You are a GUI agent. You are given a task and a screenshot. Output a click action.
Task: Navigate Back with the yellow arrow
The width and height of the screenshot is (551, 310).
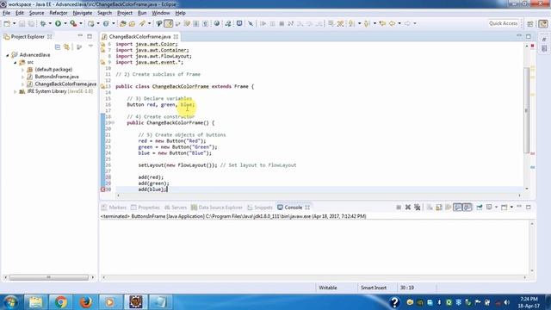tap(392, 23)
